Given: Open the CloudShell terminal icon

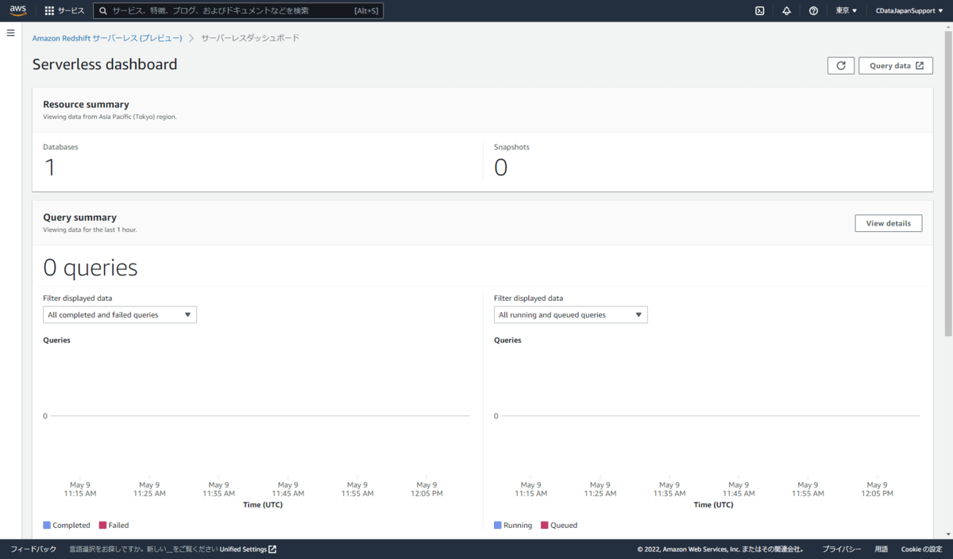Looking at the screenshot, I should tap(760, 11).
